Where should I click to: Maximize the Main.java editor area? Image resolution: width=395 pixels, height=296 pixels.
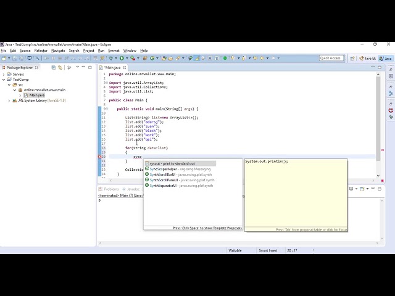380,67
